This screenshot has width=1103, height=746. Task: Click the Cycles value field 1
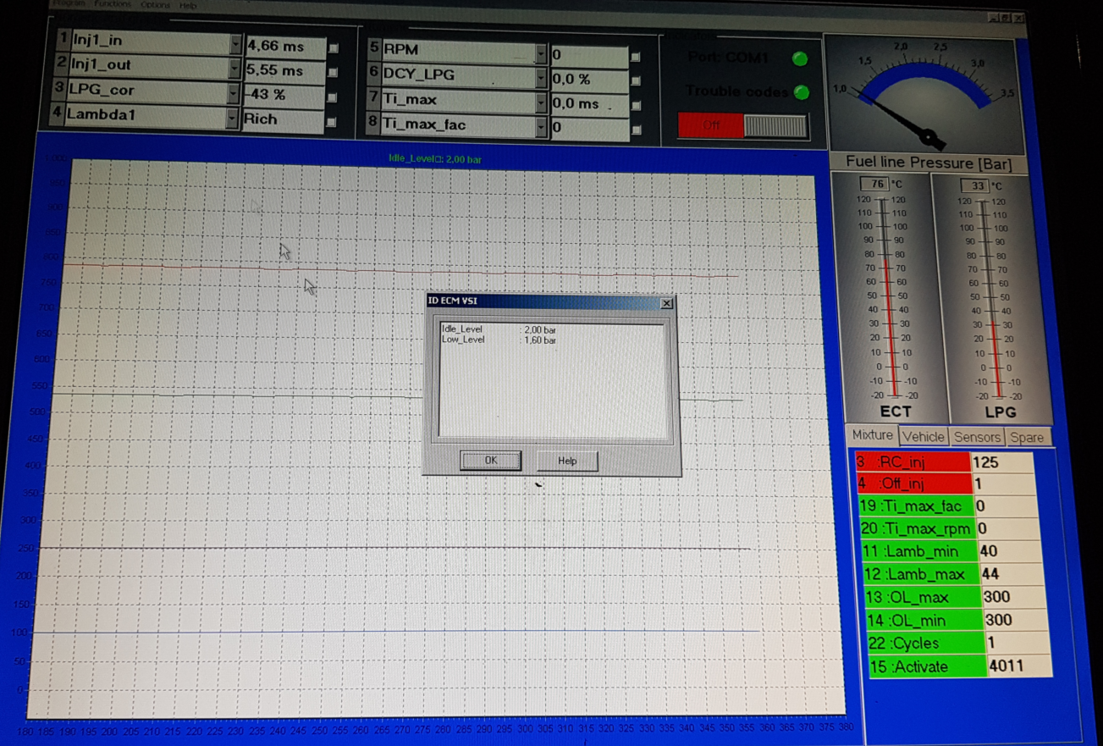(1018, 644)
